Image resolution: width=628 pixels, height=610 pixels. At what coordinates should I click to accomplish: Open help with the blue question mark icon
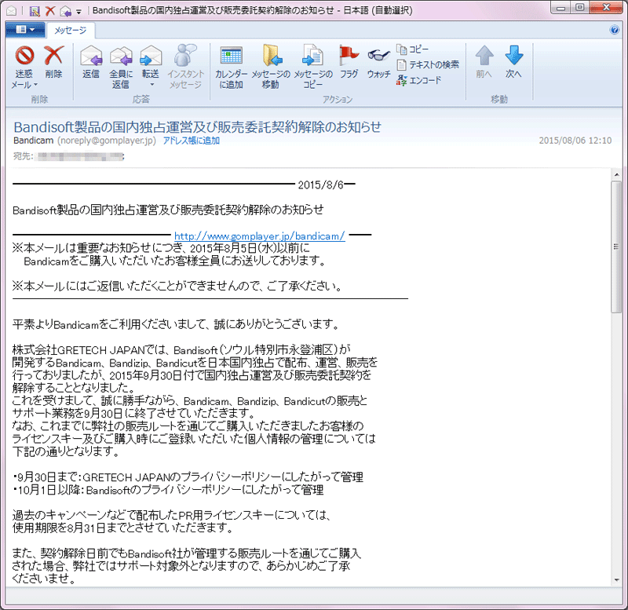pyautogui.click(x=614, y=30)
